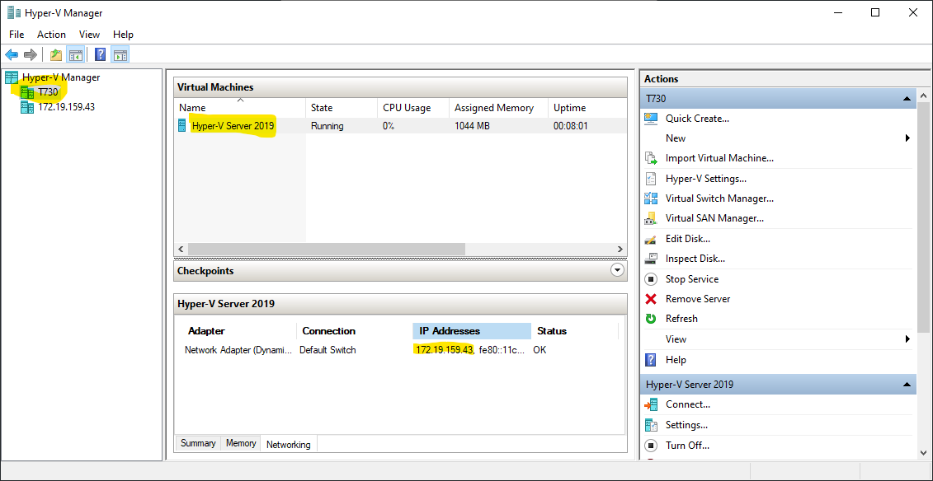Click the Remove Server action

pyautogui.click(x=698, y=299)
